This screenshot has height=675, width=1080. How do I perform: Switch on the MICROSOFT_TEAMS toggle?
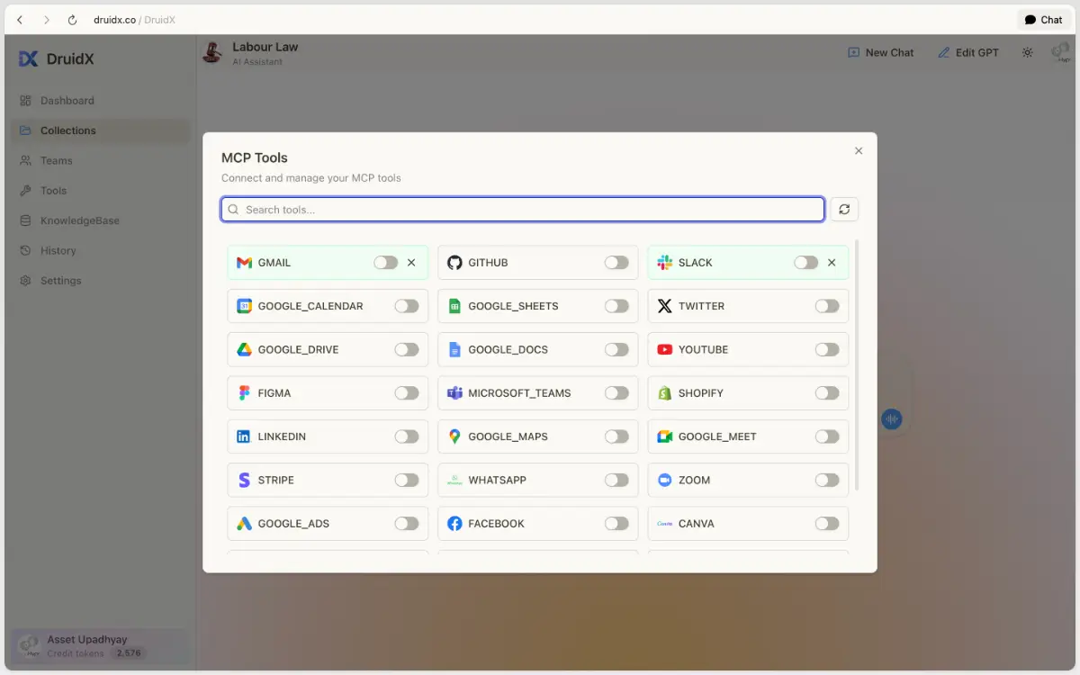click(x=616, y=393)
